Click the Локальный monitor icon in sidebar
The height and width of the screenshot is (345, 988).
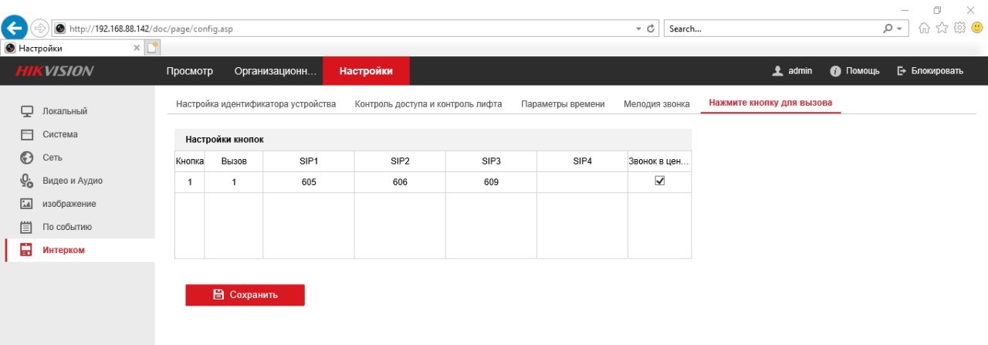click(26, 111)
